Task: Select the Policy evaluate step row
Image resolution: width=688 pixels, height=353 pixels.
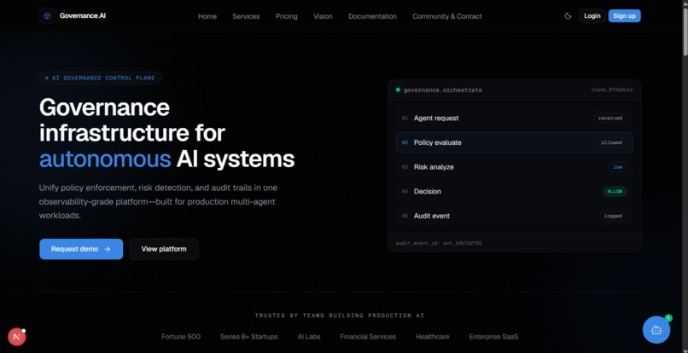Action: pyautogui.click(x=514, y=142)
